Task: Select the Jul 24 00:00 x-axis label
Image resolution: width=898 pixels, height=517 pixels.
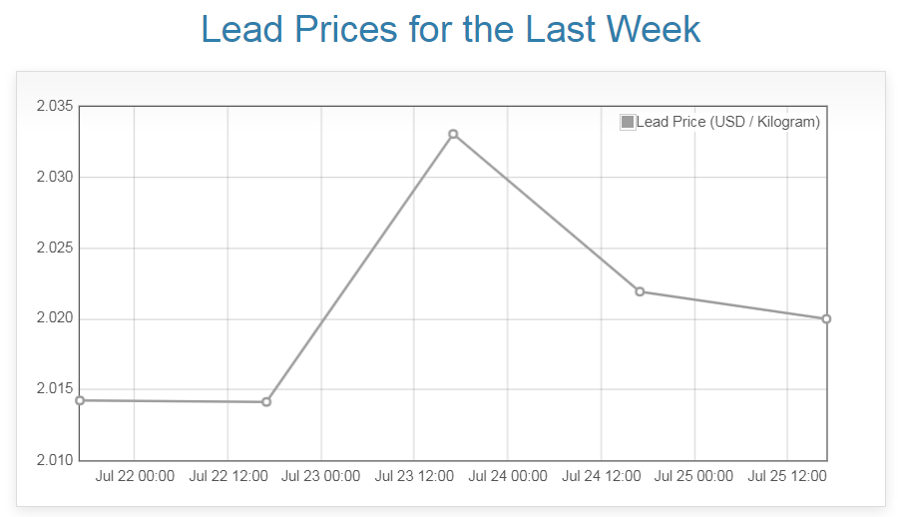Action: click(508, 476)
